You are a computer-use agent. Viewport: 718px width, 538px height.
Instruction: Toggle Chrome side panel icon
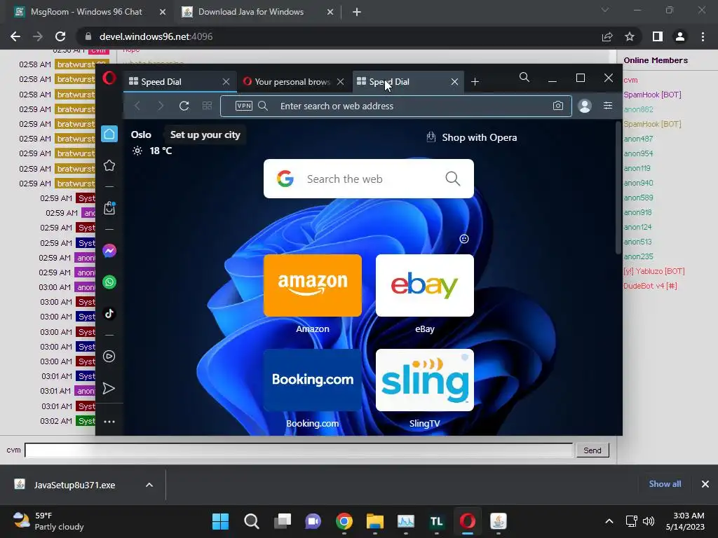[x=658, y=36]
